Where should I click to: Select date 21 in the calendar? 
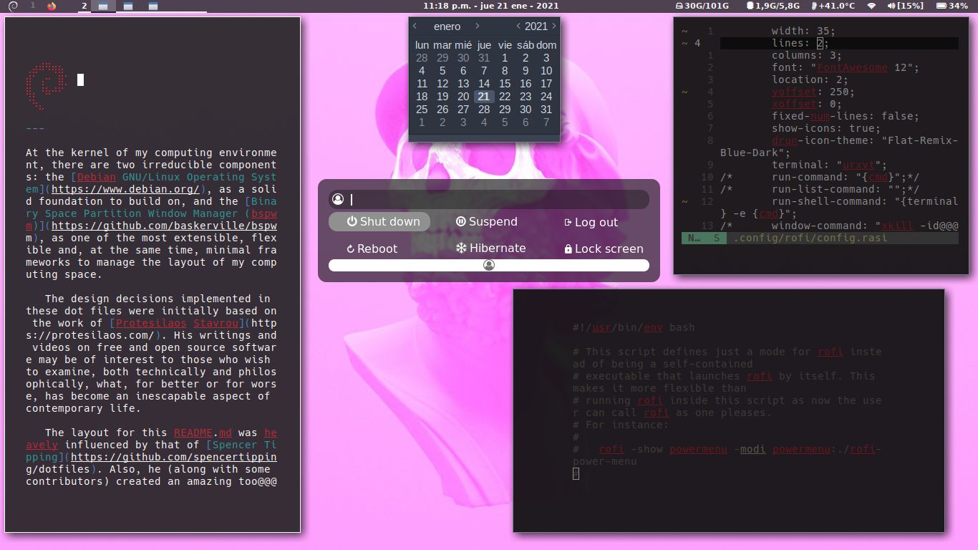(x=483, y=97)
